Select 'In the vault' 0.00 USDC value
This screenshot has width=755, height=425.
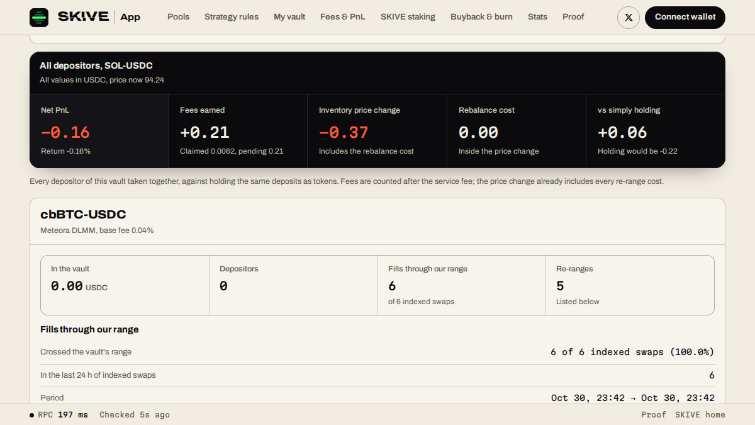click(x=79, y=286)
